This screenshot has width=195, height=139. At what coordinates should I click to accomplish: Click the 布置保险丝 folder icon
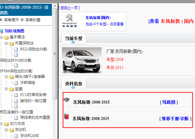12,43
